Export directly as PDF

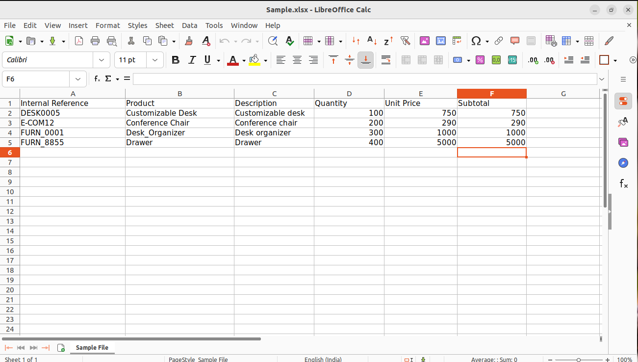coord(79,41)
